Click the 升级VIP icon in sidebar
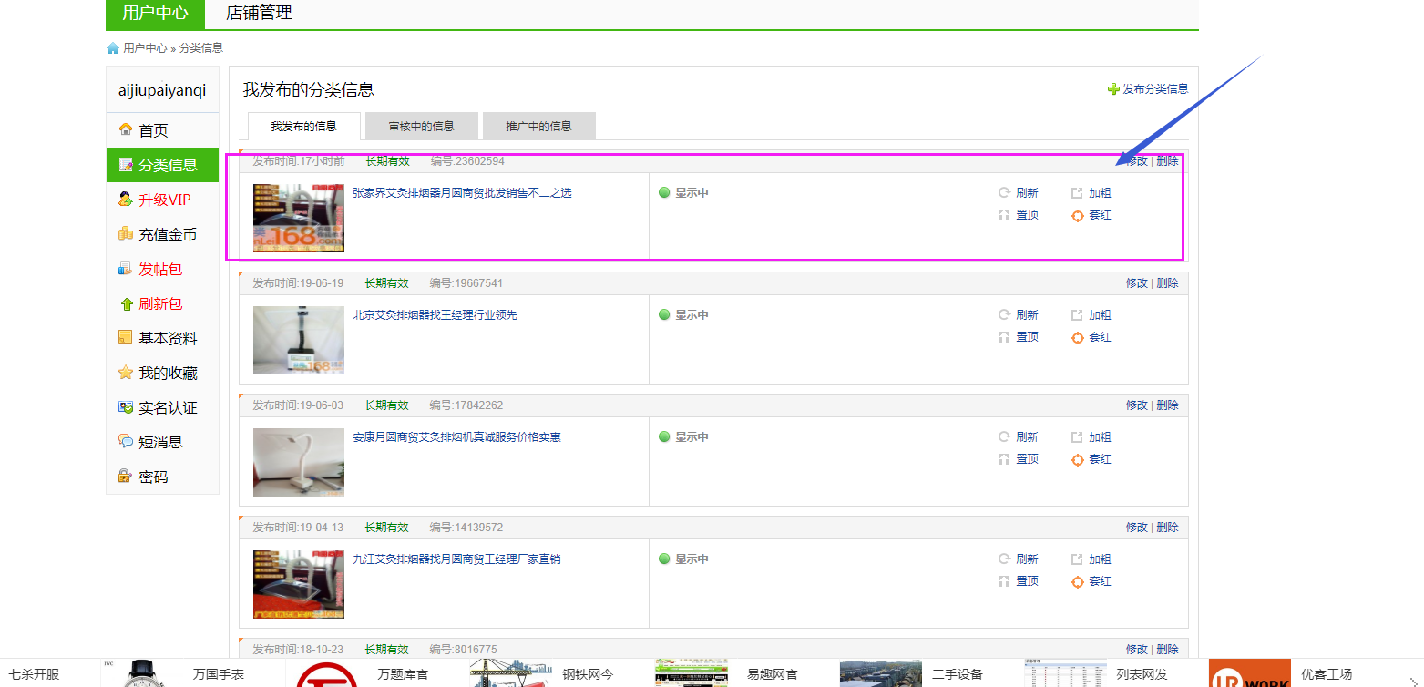This screenshot has height=687, width=1424. [x=126, y=200]
